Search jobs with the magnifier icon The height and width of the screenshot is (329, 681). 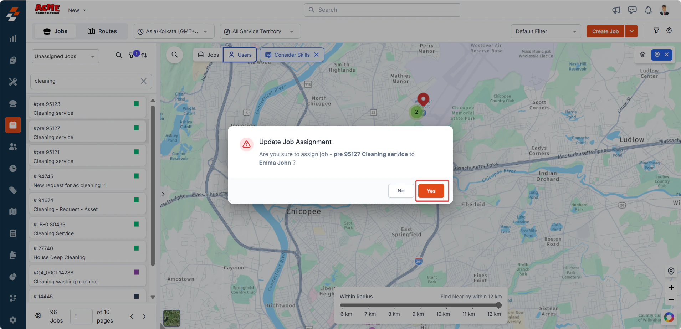click(x=119, y=55)
